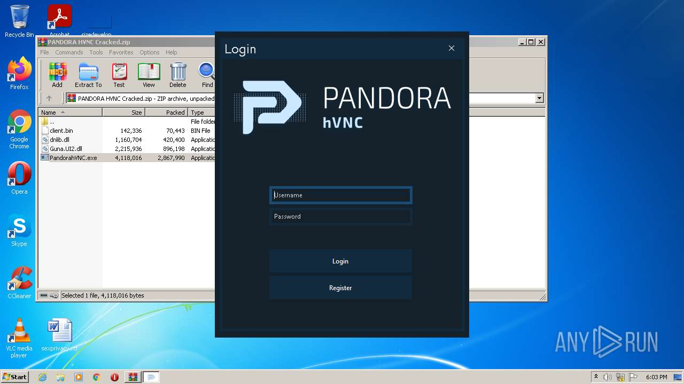Image resolution: width=684 pixels, height=384 pixels.
Task: Open the Firefox desktop shortcut
Action: point(19,73)
